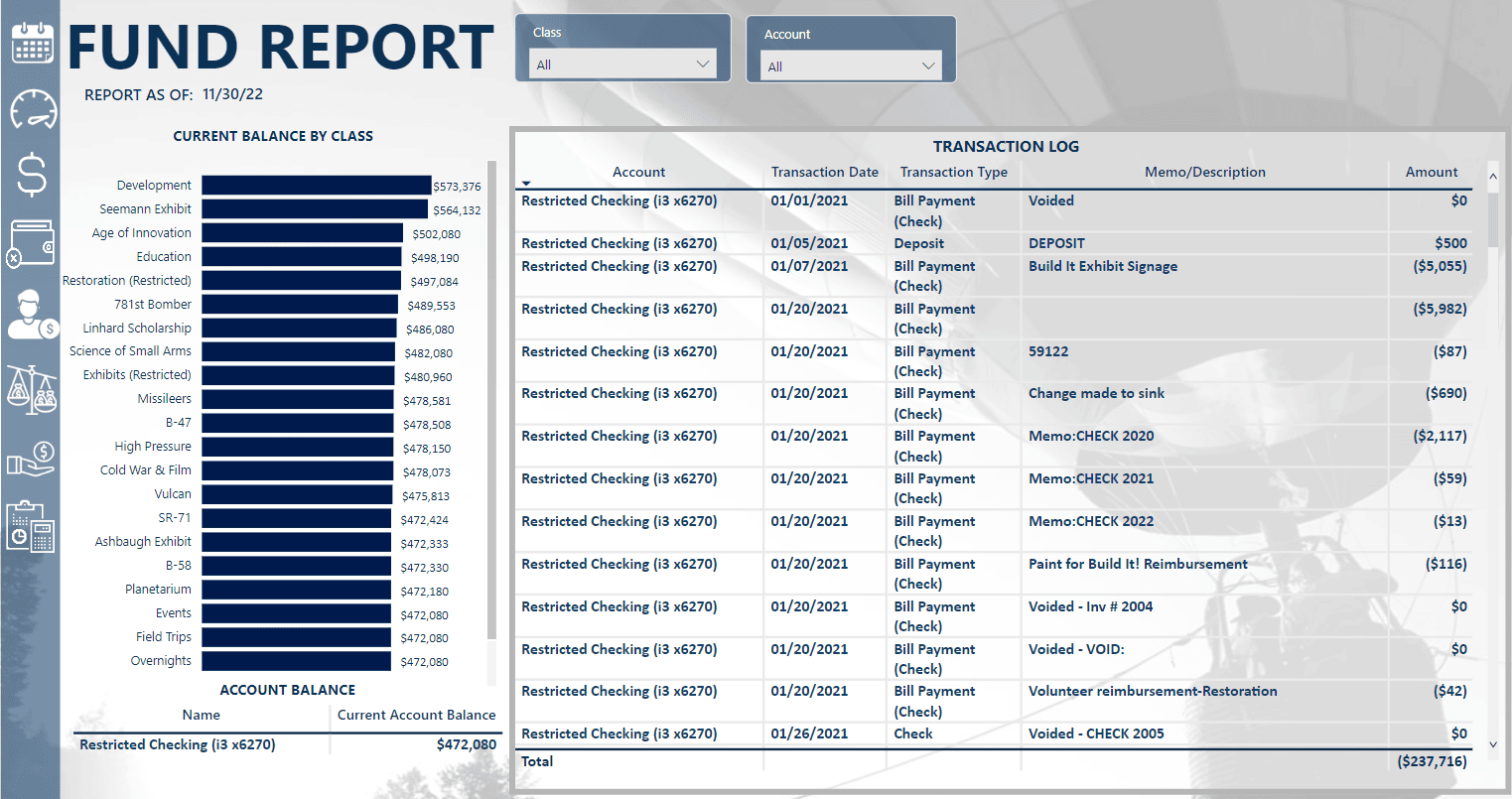The height and width of the screenshot is (799, 1512).
Task: Click the 59122 memo cell
Action: pyautogui.click(x=1048, y=351)
